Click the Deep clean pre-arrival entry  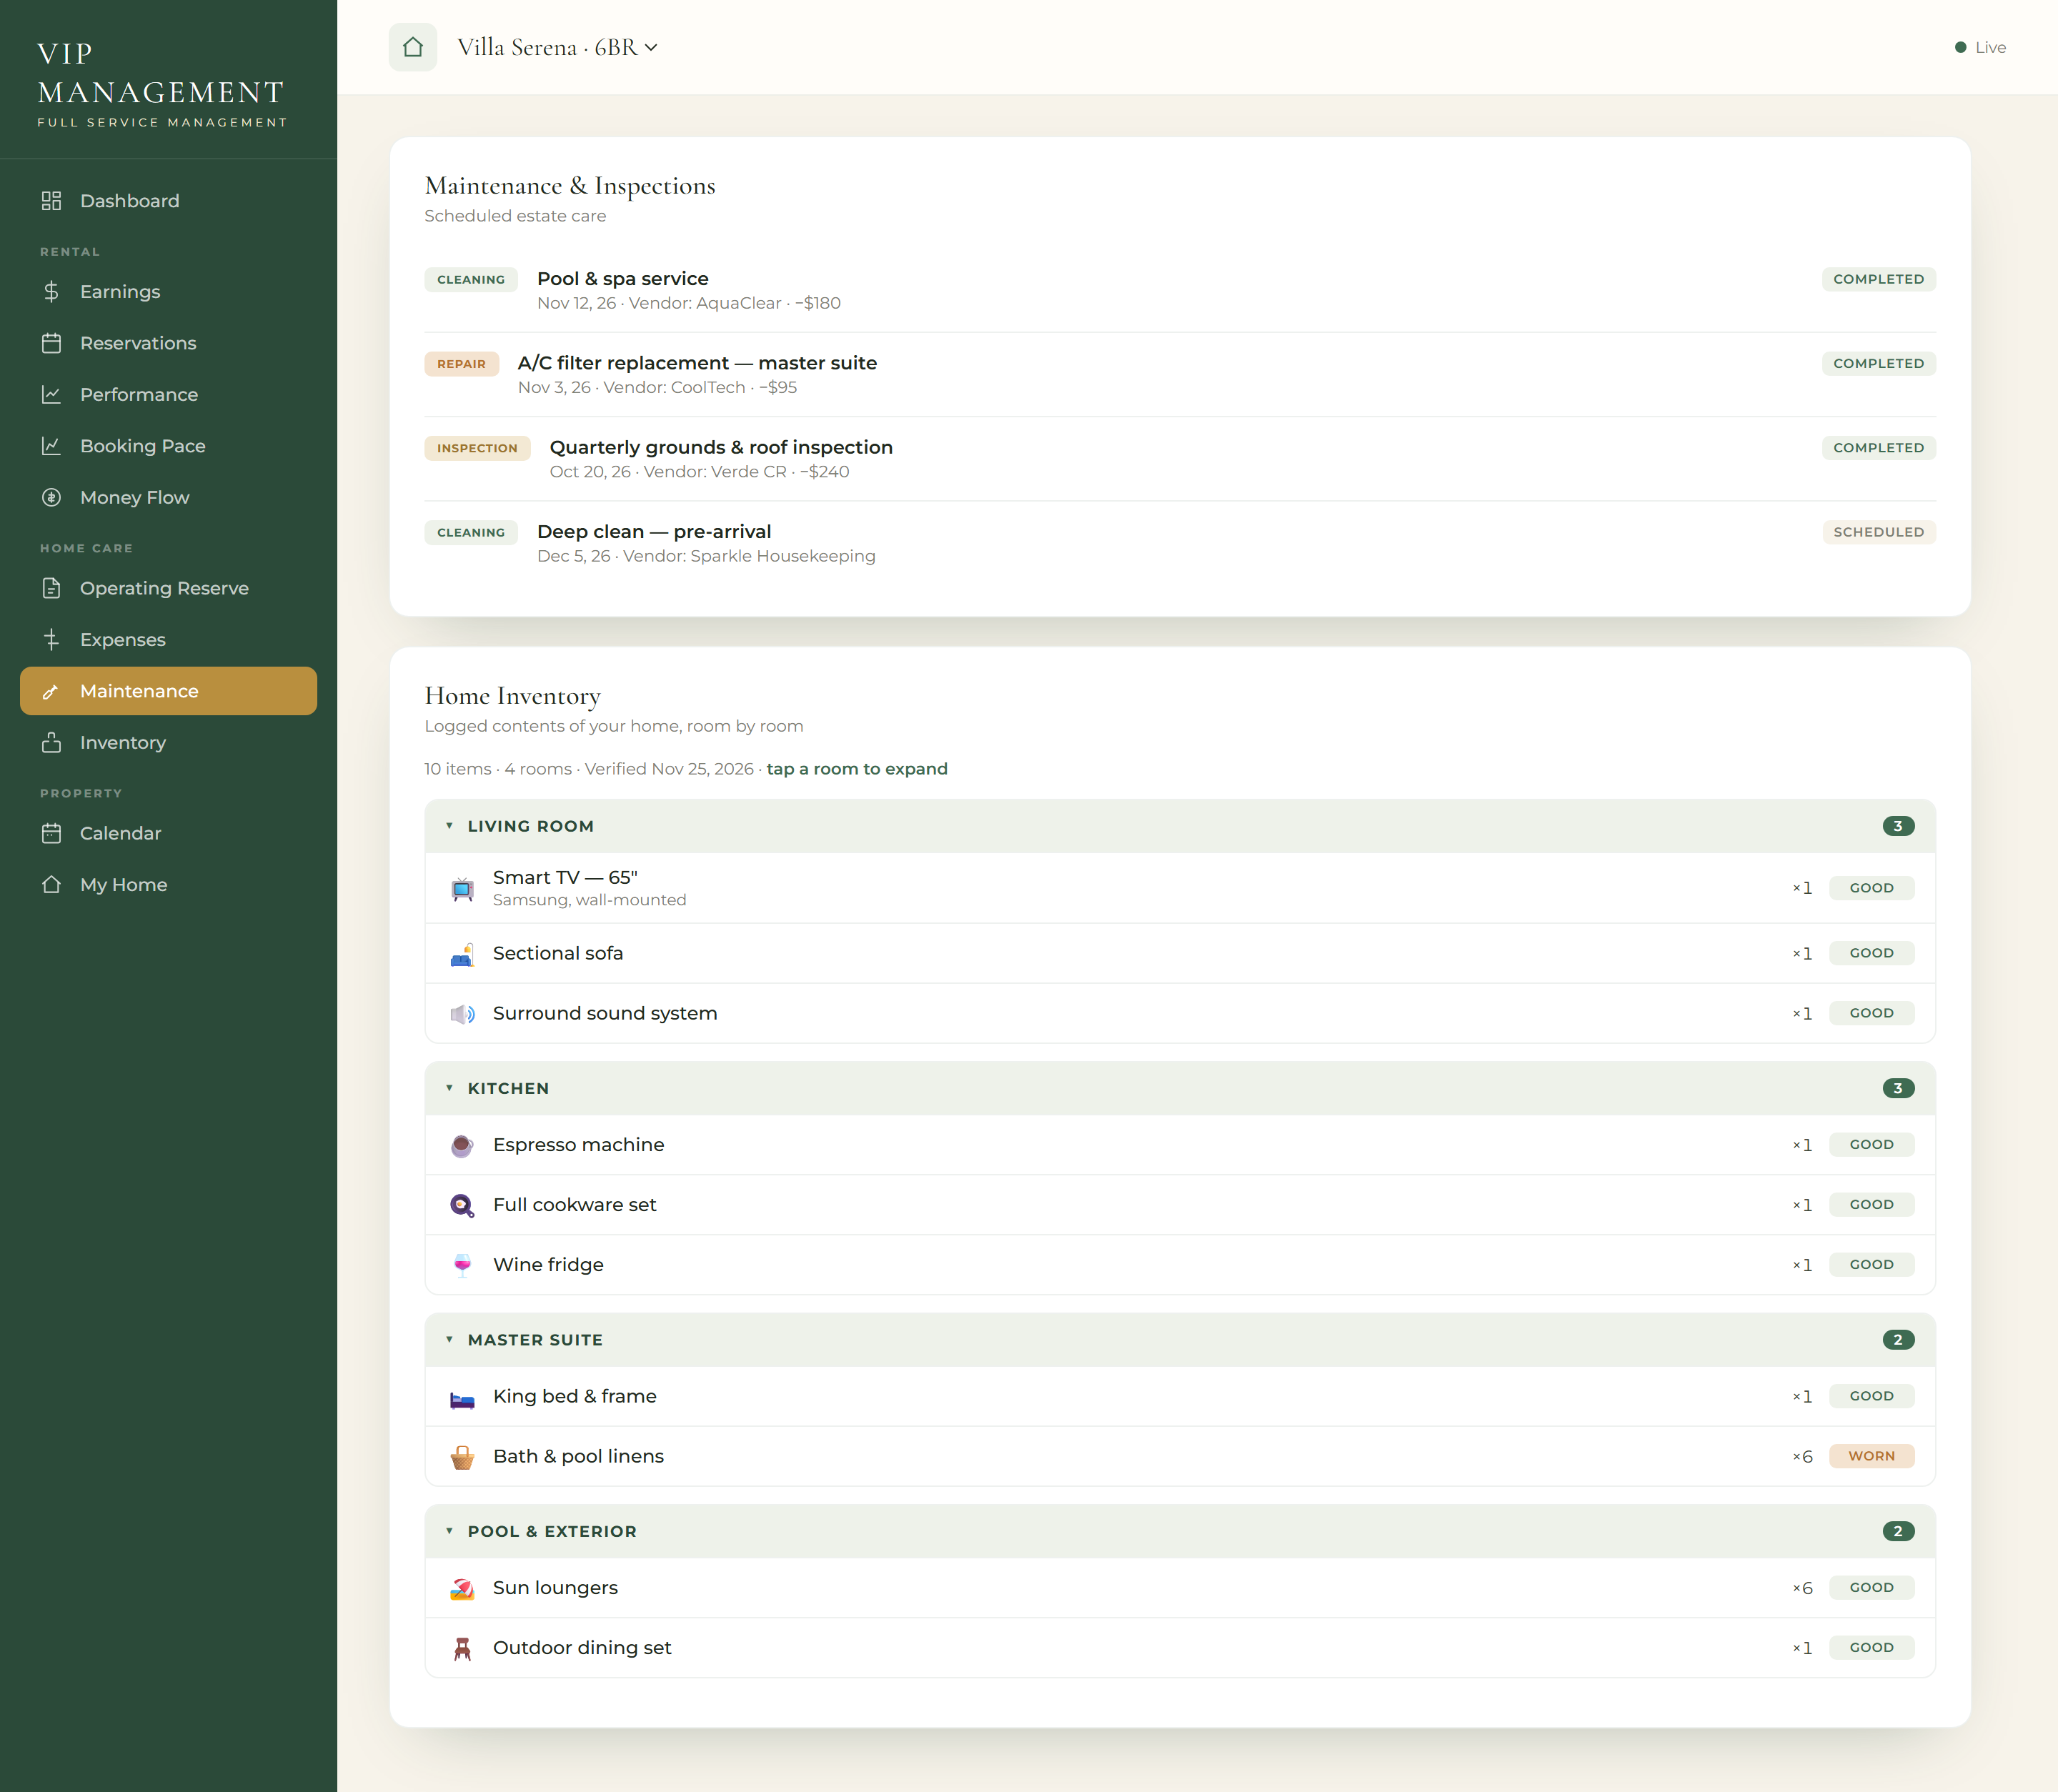click(1180, 543)
